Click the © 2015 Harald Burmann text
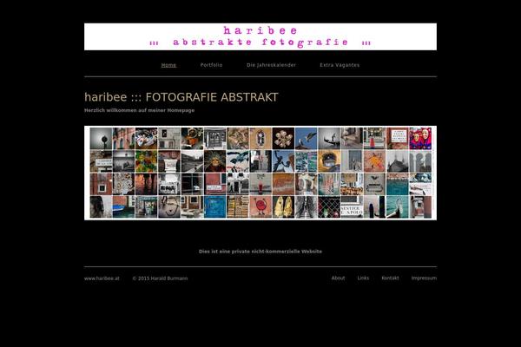This screenshot has width=521, height=347. (x=160, y=278)
